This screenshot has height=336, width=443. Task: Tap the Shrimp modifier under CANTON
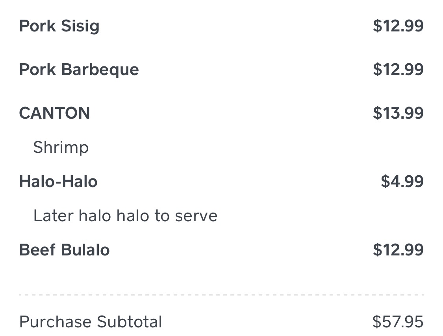[61, 147]
